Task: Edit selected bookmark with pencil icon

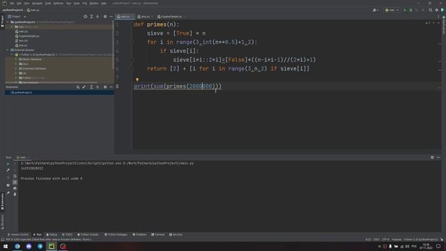Action: click(x=84, y=86)
